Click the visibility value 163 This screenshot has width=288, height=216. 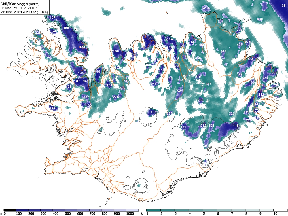[134, 54]
